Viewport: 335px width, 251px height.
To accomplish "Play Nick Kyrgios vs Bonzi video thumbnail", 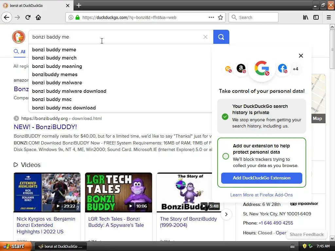I will click(47, 192).
